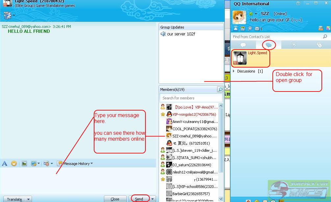Viewport: 331px width, 202px height.
Task: Click the Group Updates speaker icon
Action: point(163,34)
